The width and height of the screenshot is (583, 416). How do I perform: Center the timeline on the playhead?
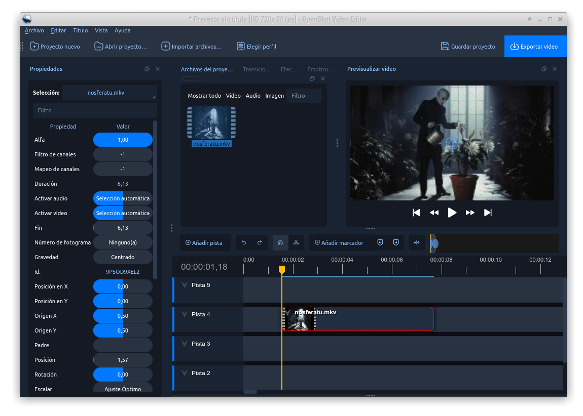coord(417,243)
